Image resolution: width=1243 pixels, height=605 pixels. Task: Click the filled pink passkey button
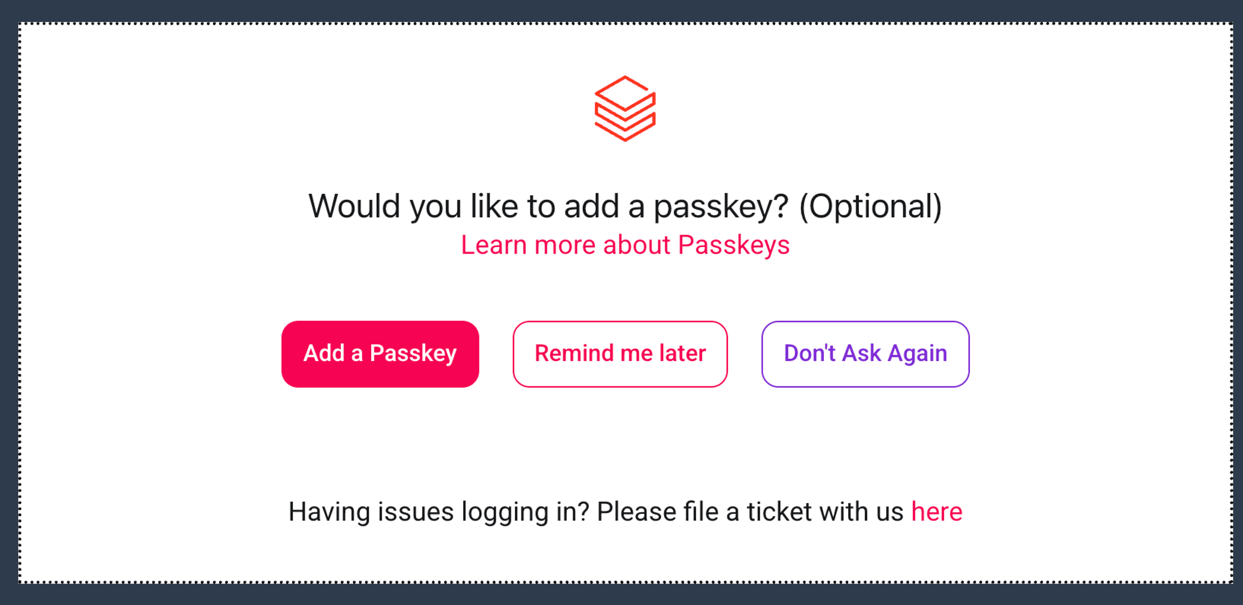(x=380, y=354)
